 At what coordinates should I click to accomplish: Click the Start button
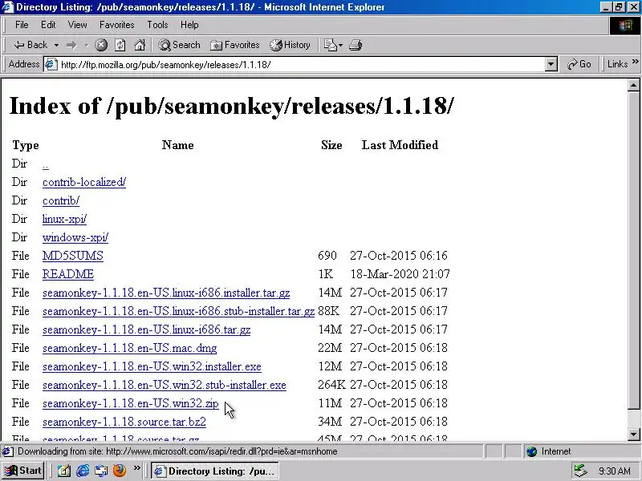coord(23,471)
